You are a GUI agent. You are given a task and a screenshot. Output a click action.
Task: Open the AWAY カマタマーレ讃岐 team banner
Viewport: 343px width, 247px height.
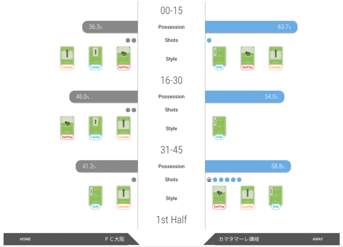point(272,239)
